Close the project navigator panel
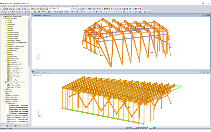The width and height of the screenshot is (211, 132). (x=30, y=14)
